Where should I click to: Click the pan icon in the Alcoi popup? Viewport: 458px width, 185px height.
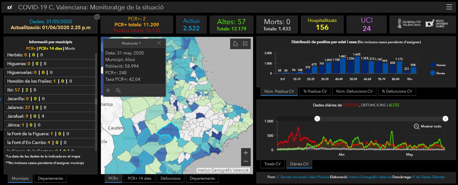pos(108,90)
